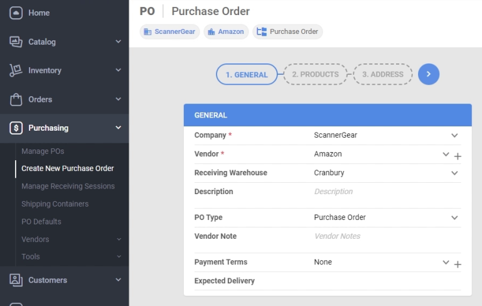The height and width of the screenshot is (306, 482).
Task: Click the Purchase Order PO Type value
Action: click(x=340, y=217)
